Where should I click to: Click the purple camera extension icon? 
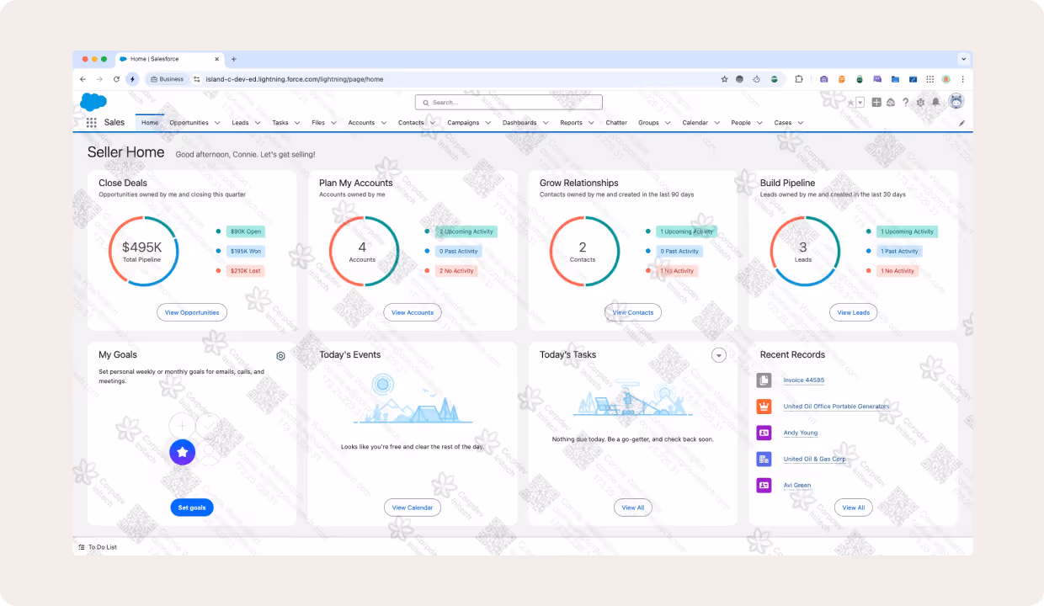pyautogui.click(x=824, y=79)
